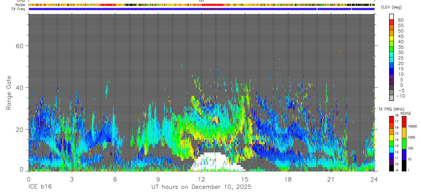This screenshot has height=194, width=421.
Task: Click the '1' label on NOISE colorbar
Action: click(408, 170)
